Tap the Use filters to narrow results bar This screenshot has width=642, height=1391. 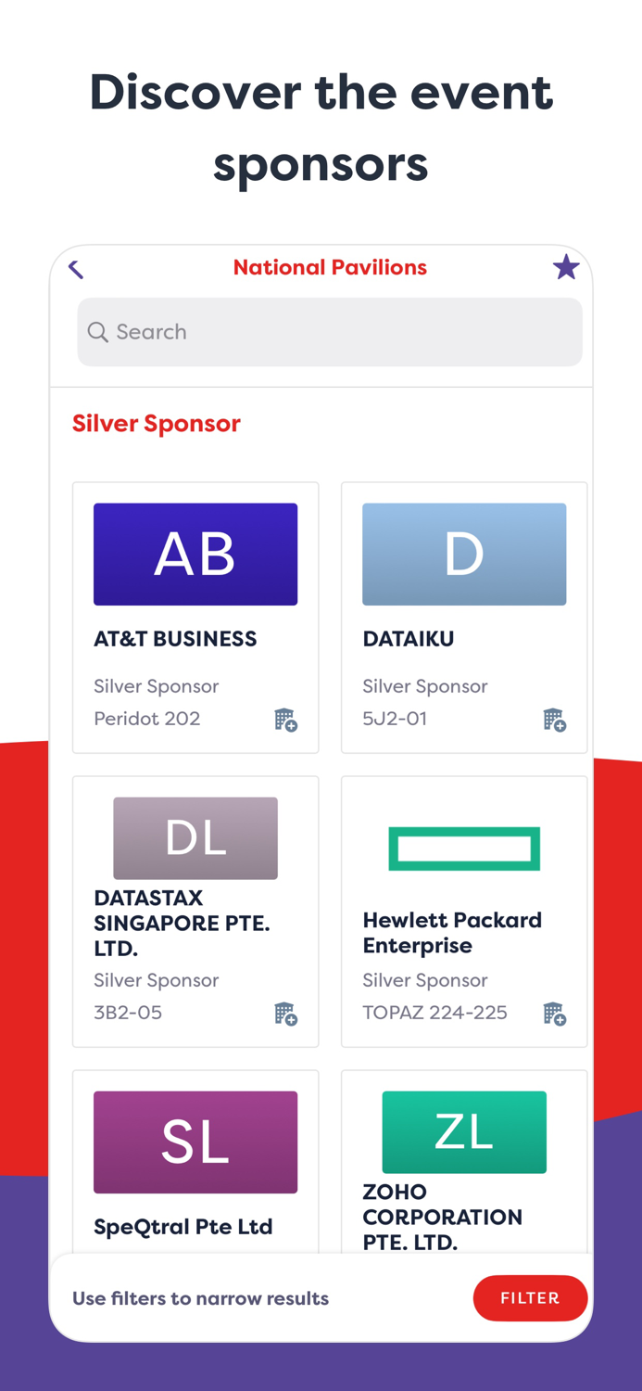[200, 1298]
